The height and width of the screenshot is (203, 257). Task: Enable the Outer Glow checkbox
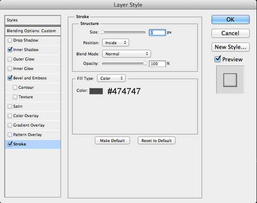point(10,59)
